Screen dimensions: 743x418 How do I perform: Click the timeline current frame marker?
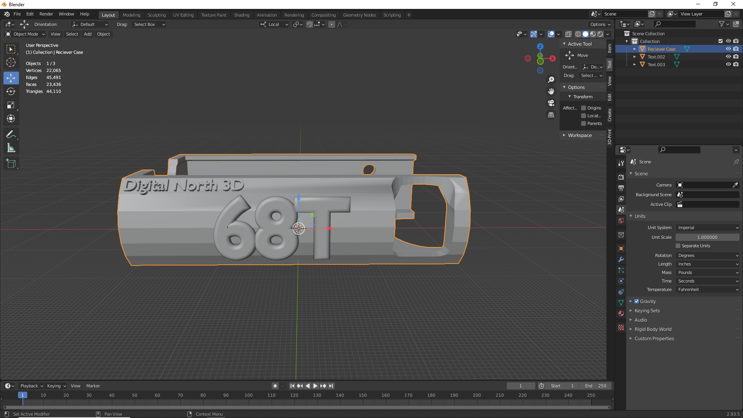point(22,395)
